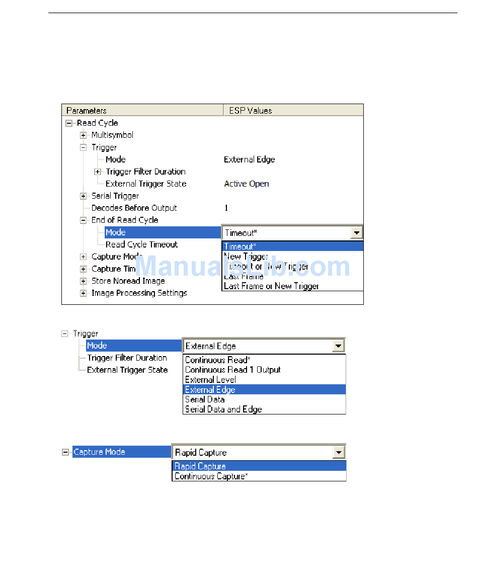The height and width of the screenshot is (587, 478).
Task: Expand the Image Processing Settings node
Action: coord(83,293)
